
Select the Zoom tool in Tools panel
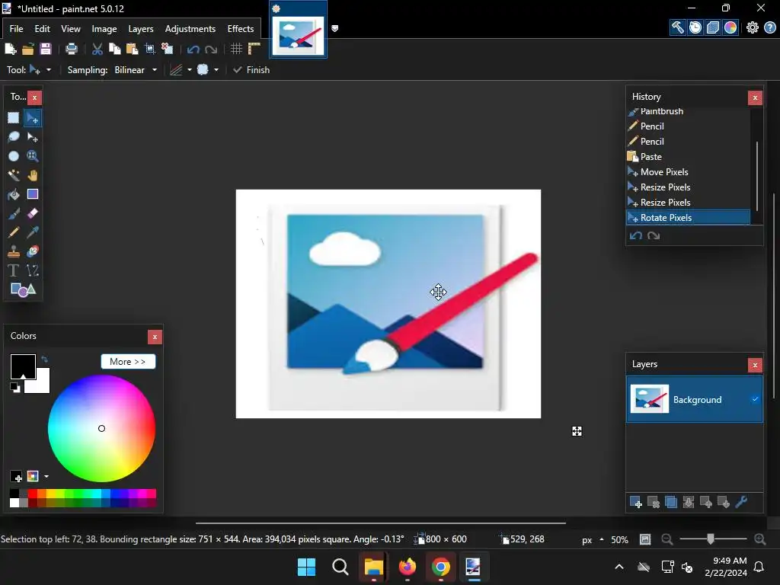(x=32, y=156)
